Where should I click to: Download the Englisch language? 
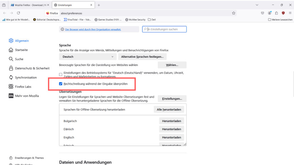coord(171,137)
